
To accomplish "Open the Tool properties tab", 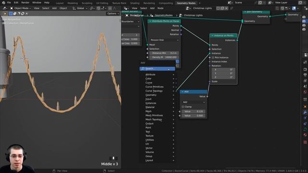I will (305, 62).
